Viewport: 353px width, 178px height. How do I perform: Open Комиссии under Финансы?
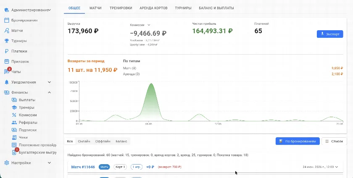[28, 115]
